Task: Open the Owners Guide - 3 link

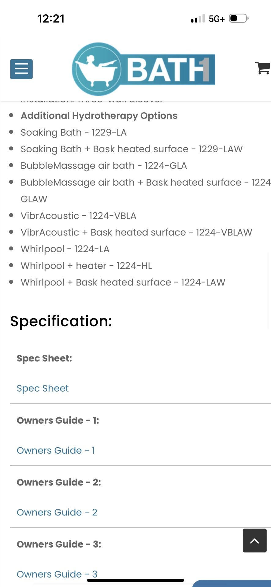Action: [57, 574]
